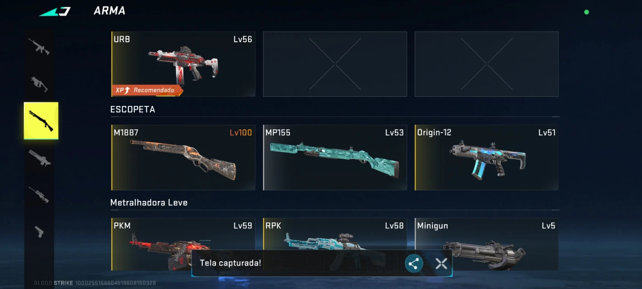Tap the XP Recomendado badge
The height and width of the screenshot is (289, 642).
coord(147,90)
